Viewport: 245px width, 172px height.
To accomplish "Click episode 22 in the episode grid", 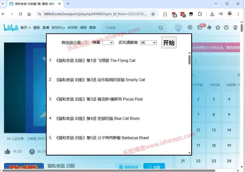I will click(198, 161).
